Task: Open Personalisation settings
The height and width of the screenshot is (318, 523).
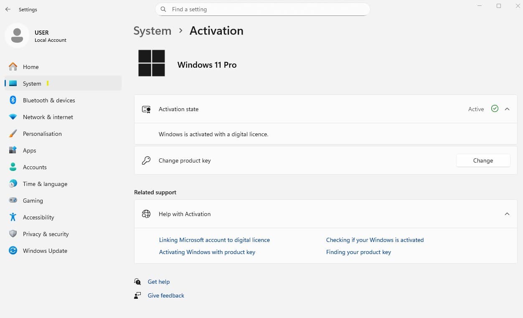Action: pyautogui.click(x=42, y=134)
